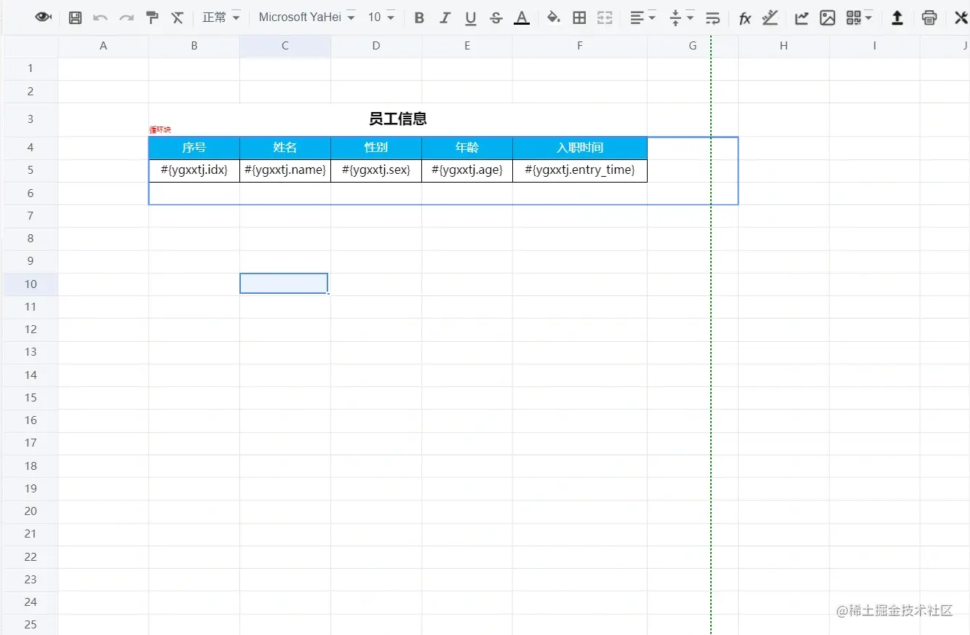The image size is (970, 635).
Task: Select column C header
Action: (285, 46)
